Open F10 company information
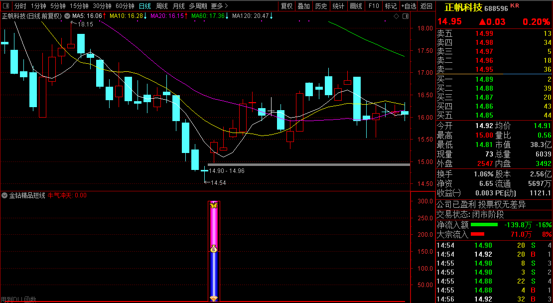 click(x=373, y=6)
